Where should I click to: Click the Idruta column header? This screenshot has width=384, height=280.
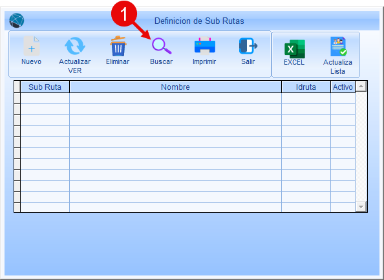tap(306, 87)
